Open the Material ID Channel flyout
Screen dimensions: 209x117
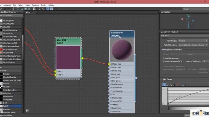tap(34, 9)
